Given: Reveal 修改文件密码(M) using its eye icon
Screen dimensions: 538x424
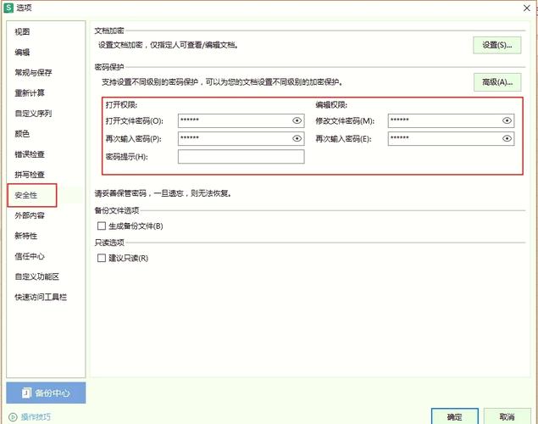Looking at the screenshot, I should tap(507, 120).
